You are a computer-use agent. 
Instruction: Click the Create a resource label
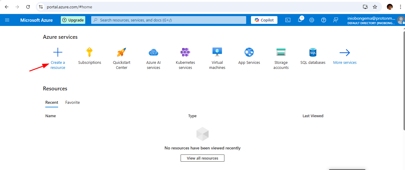[x=58, y=65]
